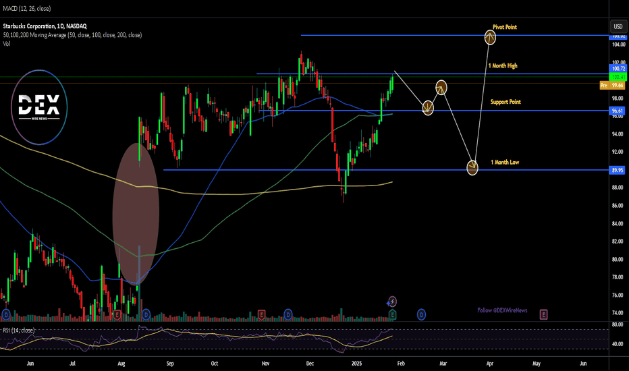This screenshot has width=629, height=371.
Task: Click the 96.61 price line label
Action: [x=618, y=111]
